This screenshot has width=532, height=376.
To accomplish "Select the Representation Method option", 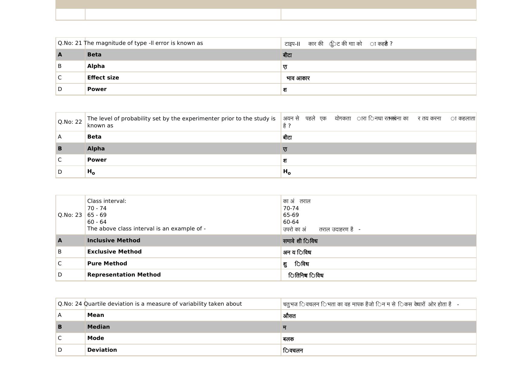I will pyautogui.click(x=124, y=275).
